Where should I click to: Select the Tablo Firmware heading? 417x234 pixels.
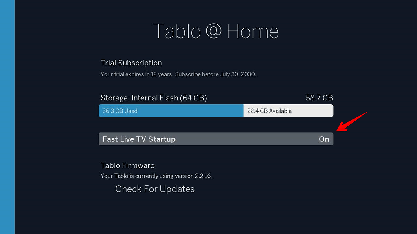click(127, 165)
